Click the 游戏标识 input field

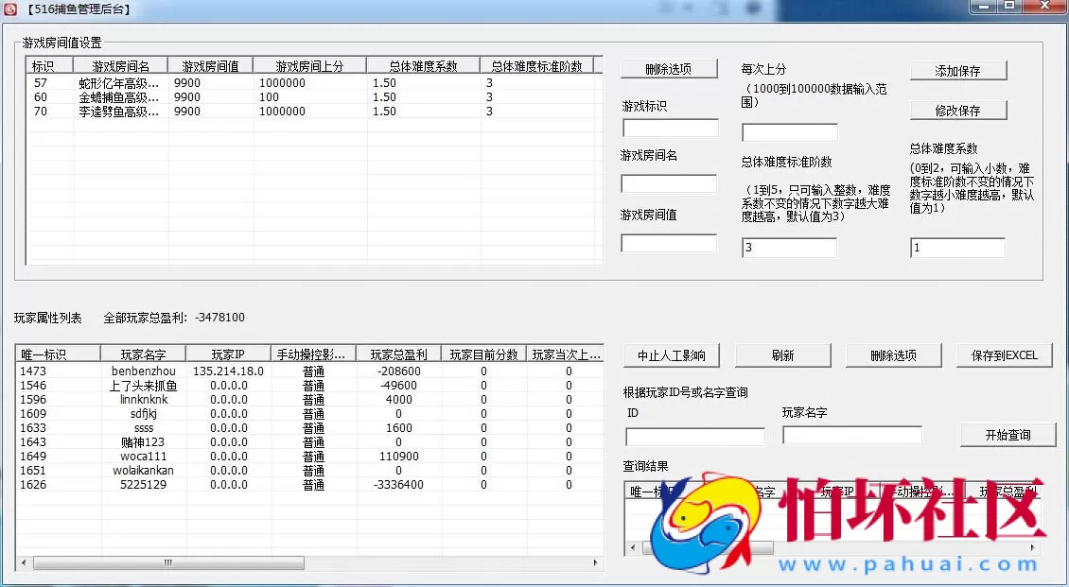point(668,128)
